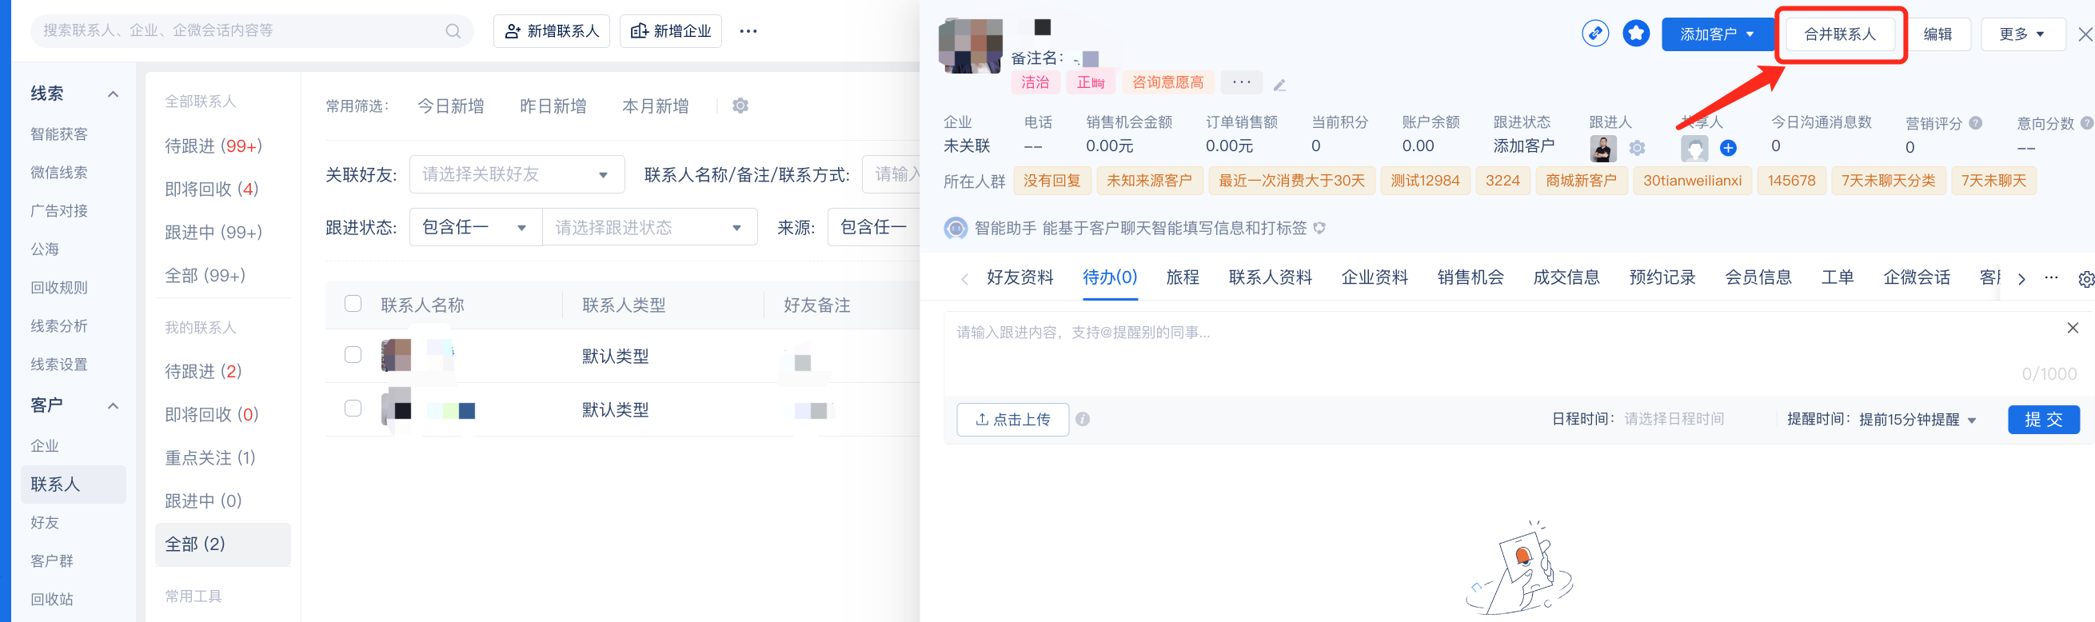
Task: Click the help icon next to 营销评分
Action: [1975, 123]
